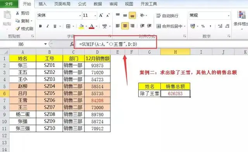The height and width of the screenshot is (152, 248).
Task: Switch to the Page Layout (页面布局) tab
Action: click(62, 4)
